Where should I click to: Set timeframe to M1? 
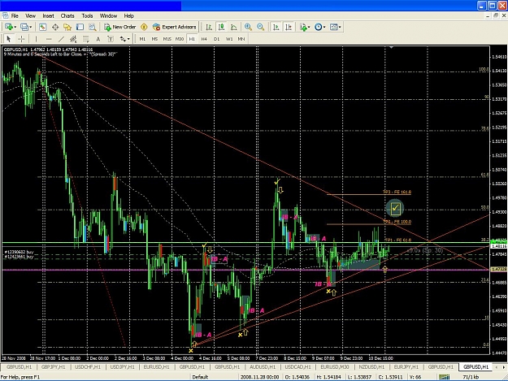point(142,39)
